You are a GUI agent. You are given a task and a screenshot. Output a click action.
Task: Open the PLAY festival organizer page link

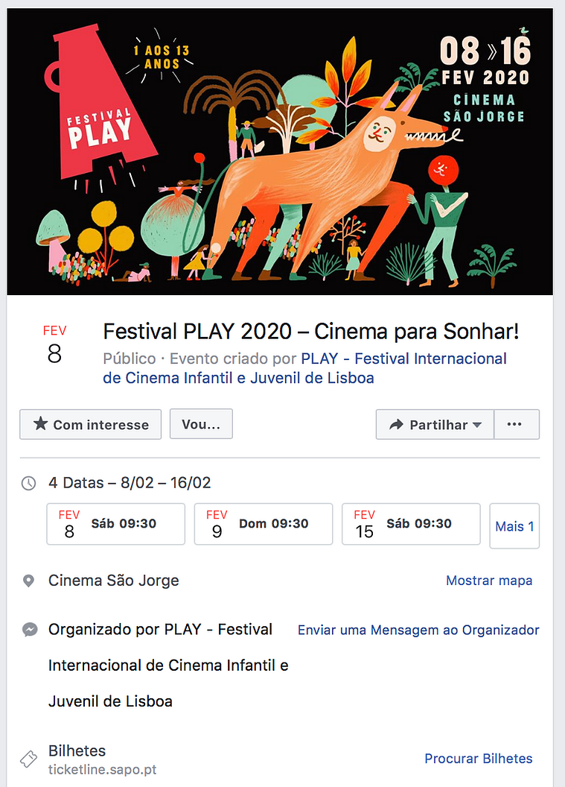click(x=304, y=368)
